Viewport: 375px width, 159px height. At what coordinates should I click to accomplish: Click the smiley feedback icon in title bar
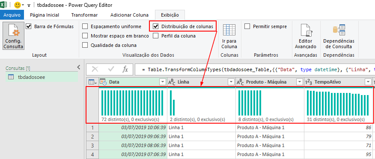click(18, 5)
